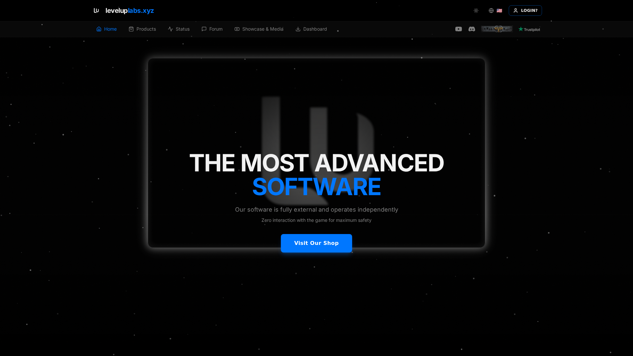Open the Discord community icon
633x356 pixels.
pos(472,29)
